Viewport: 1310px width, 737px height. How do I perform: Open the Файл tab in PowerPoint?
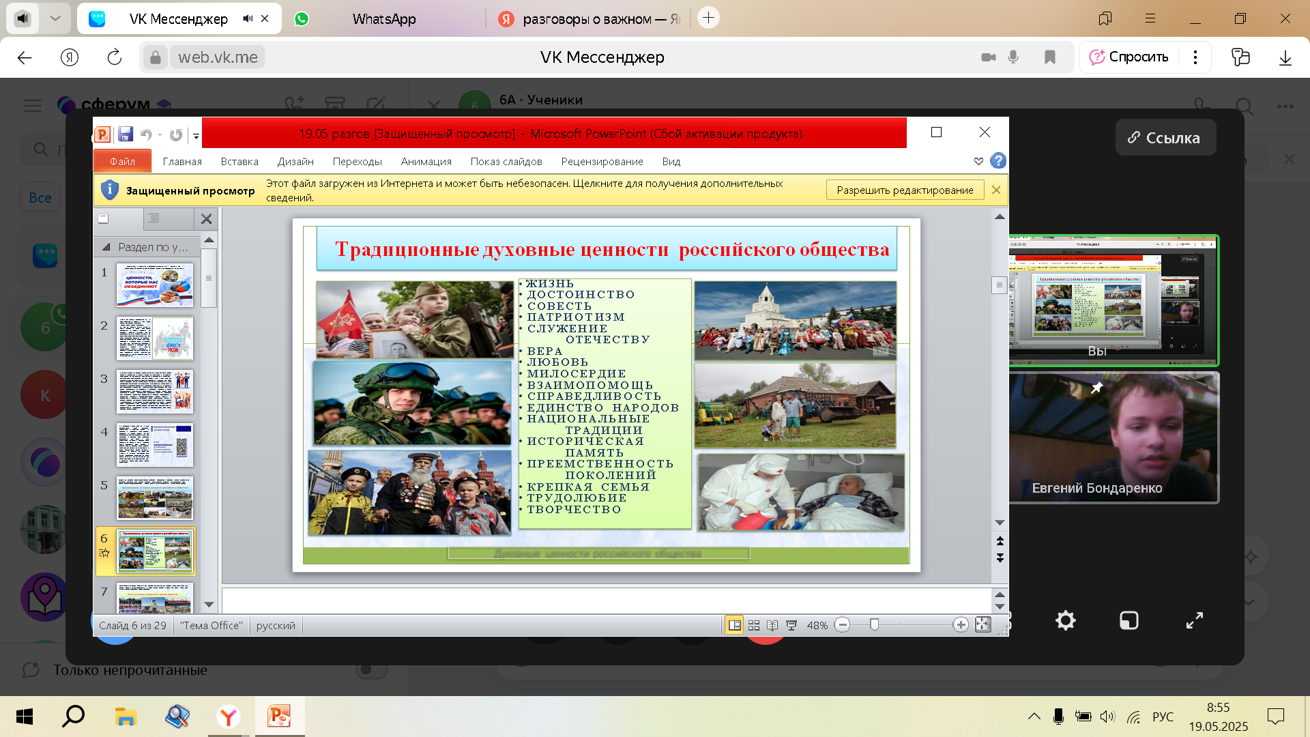coord(123,161)
